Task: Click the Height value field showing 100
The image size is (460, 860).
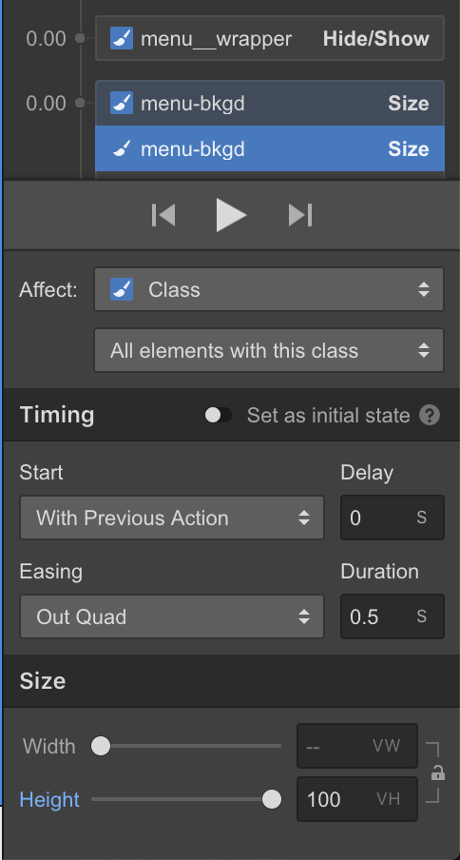Action: click(x=357, y=799)
